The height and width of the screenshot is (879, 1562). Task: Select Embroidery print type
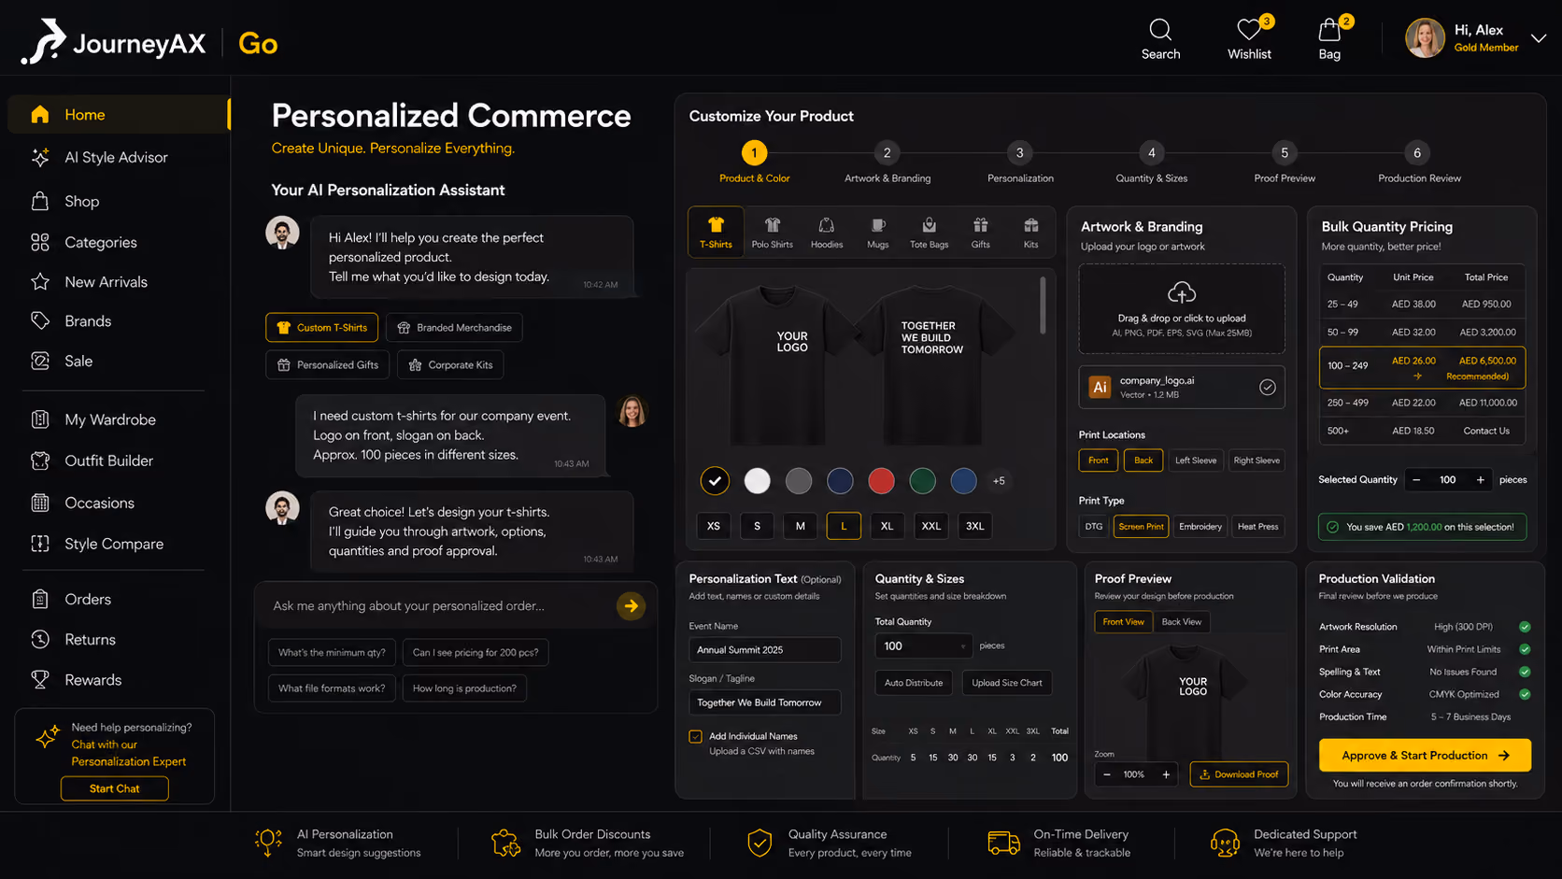(1200, 527)
